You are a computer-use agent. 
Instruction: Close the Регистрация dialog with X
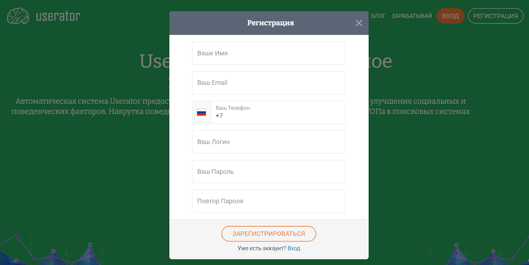[x=359, y=23]
